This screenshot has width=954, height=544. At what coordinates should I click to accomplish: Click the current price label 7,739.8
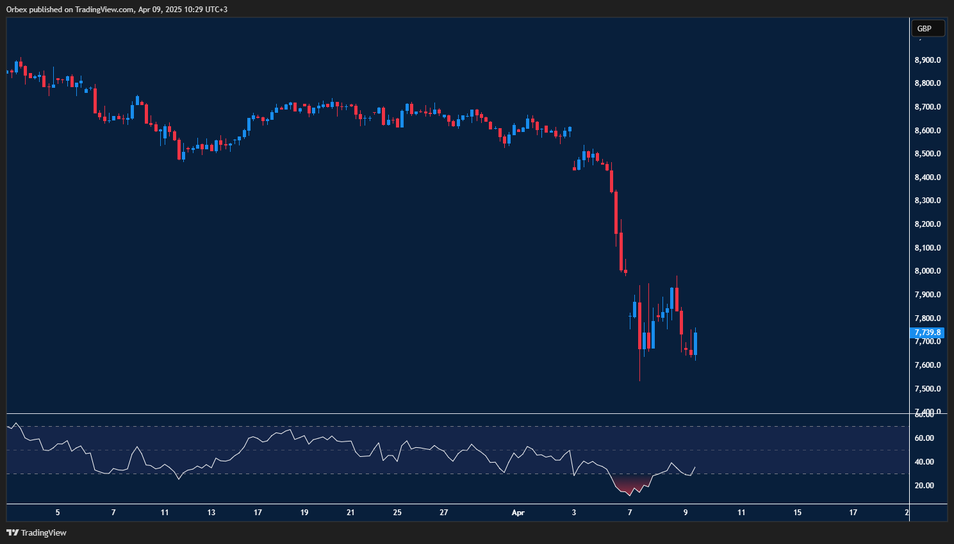pyautogui.click(x=926, y=332)
